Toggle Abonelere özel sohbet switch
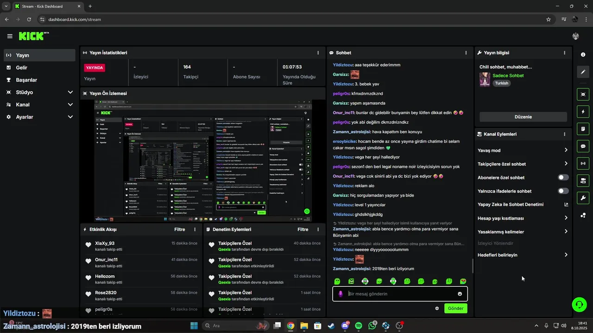The width and height of the screenshot is (593, 333). coord(563,178)
